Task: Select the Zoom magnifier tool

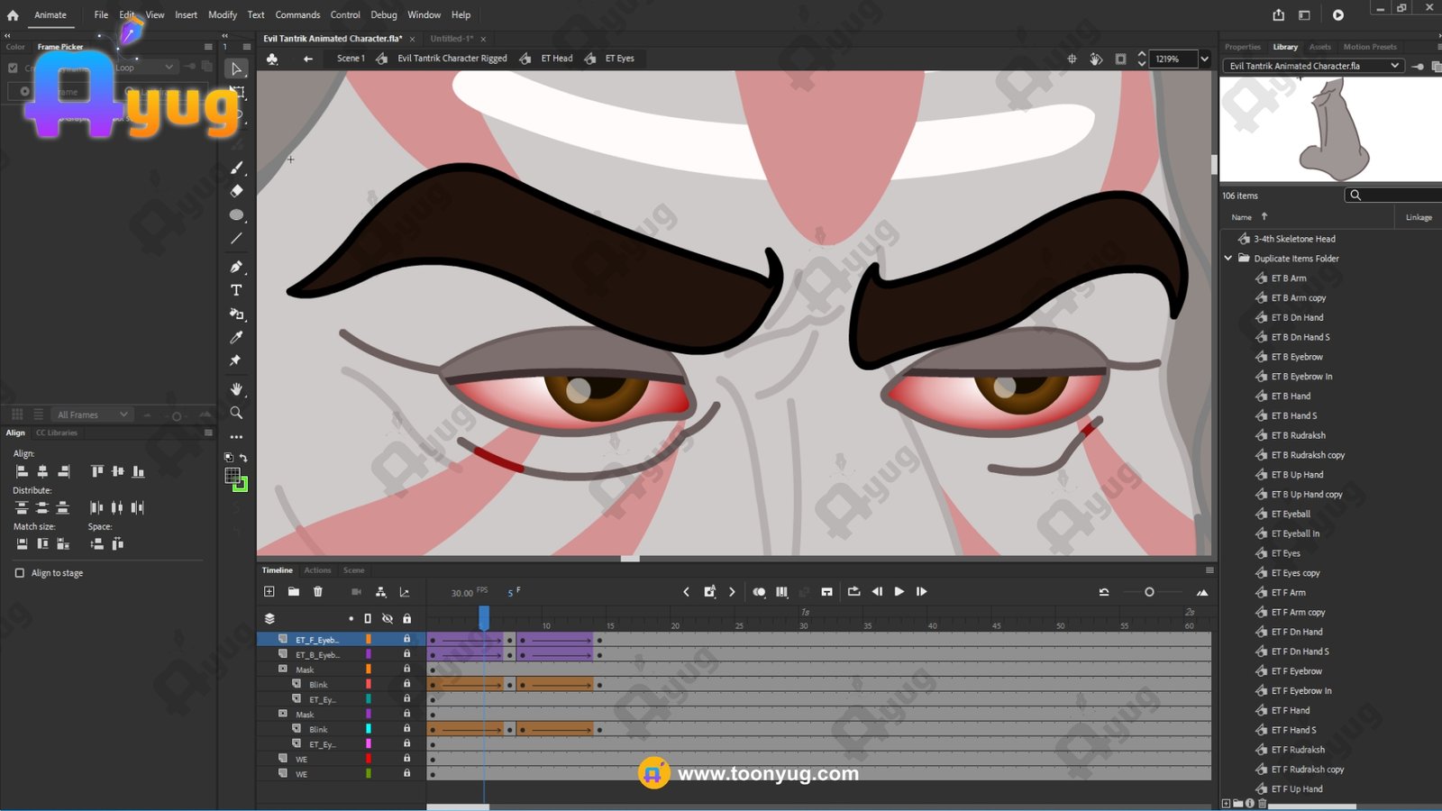Action: pyautogui.click(x=236, y=413)
